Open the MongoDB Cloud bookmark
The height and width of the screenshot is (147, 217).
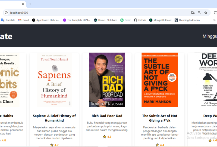160,20
